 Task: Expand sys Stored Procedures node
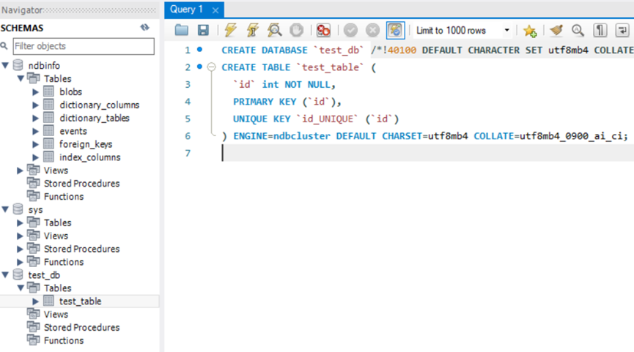coord(20,249)
